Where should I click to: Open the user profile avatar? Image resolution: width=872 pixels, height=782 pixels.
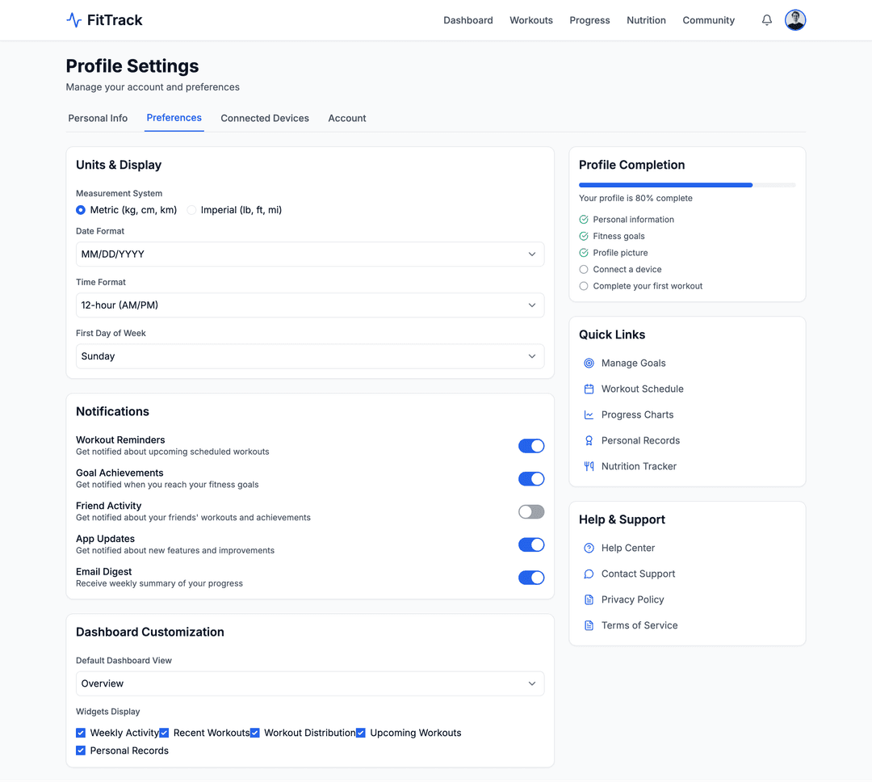tap(795, 20)
